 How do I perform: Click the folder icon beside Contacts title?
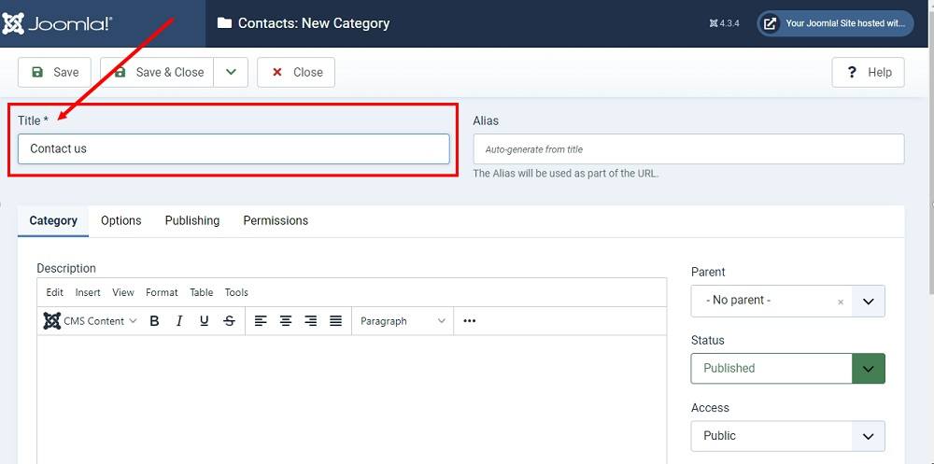(224, 23)
